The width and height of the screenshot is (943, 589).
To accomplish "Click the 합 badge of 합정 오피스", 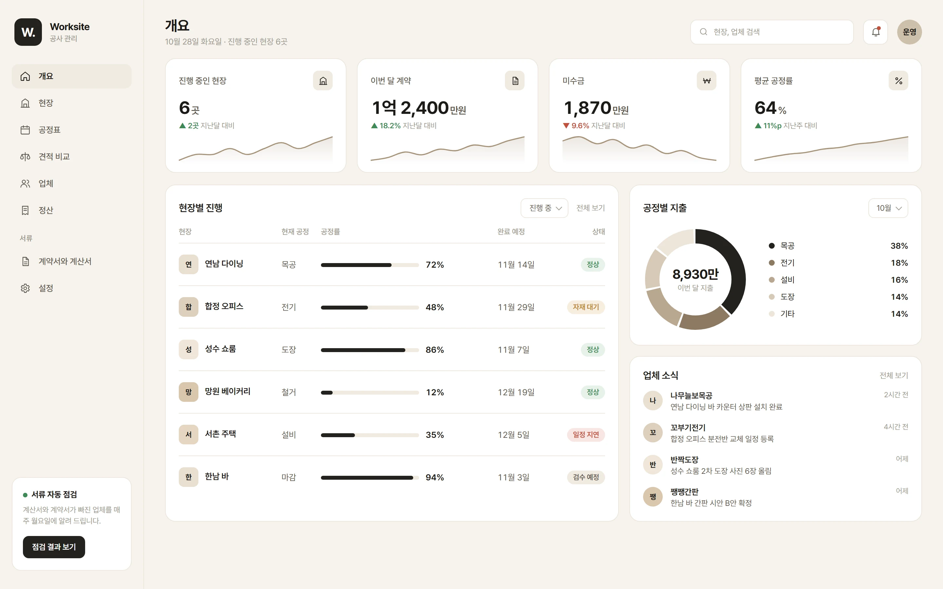I will (x=189, y=307).
